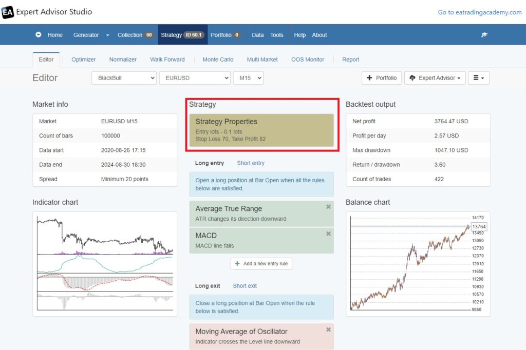Screen dimensions: 526x350
Task: Click the back arrow icon beside Home
Action: click(x=38, y=34)
